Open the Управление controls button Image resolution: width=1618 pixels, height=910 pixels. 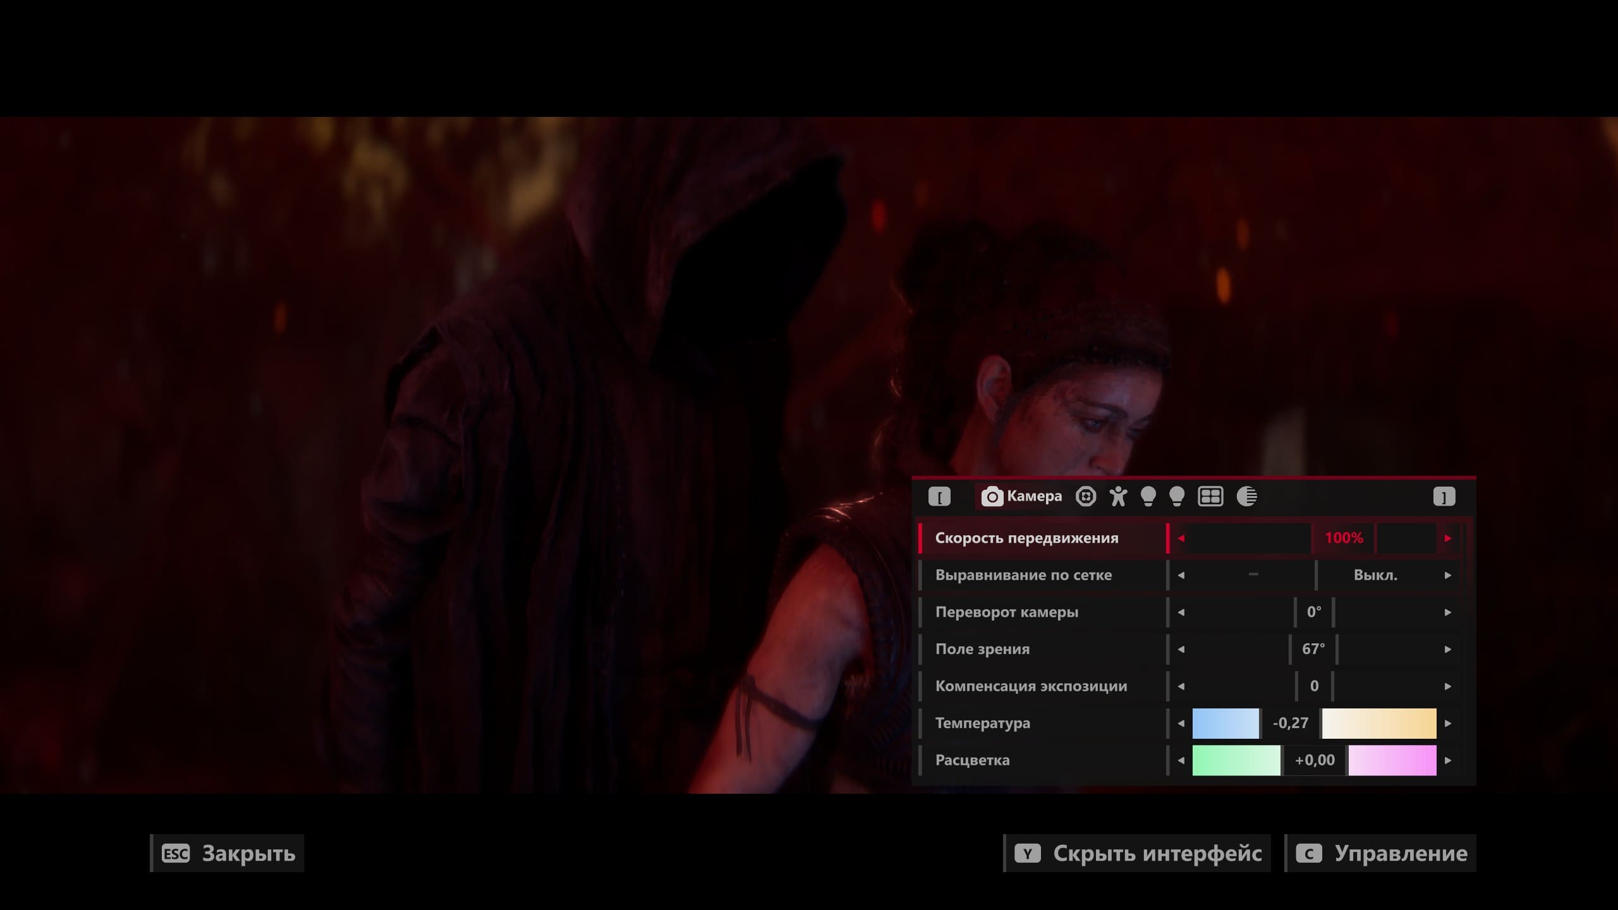tap(1380, 854)
